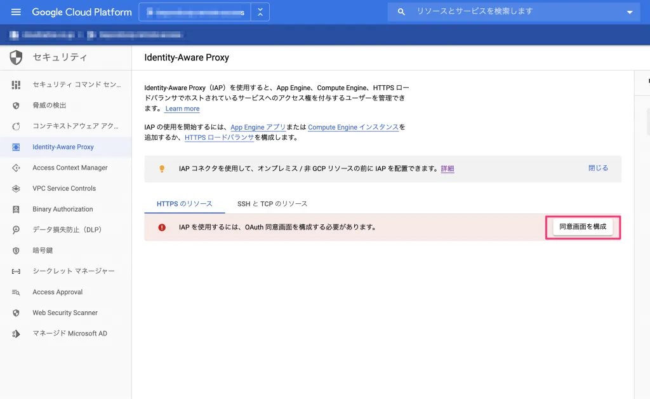This screenshot has width=650, height=399.
Task: Click the 同意画面を構成 button
Action: point(583,227)
